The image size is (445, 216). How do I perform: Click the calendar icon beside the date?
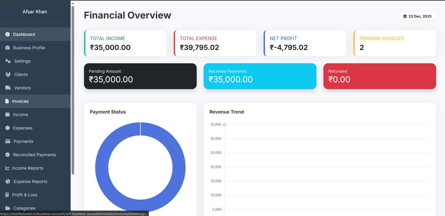(405, 16)
